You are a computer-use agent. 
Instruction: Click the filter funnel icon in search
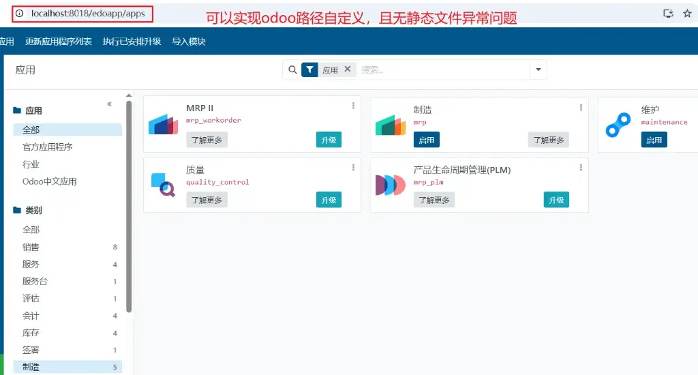pyautogui.click(x=309, y=70)
